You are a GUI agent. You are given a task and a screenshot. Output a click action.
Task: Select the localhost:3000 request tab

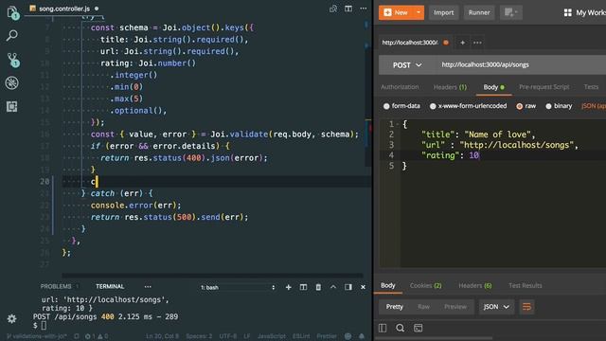click(410, 43)
